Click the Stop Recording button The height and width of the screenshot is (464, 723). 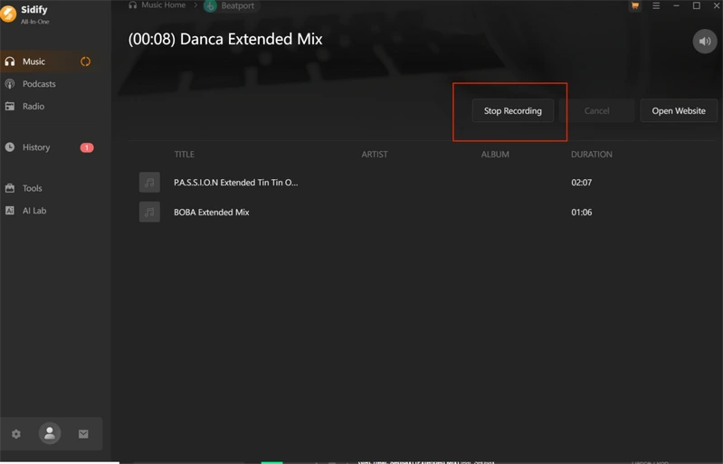coord(513,110)
